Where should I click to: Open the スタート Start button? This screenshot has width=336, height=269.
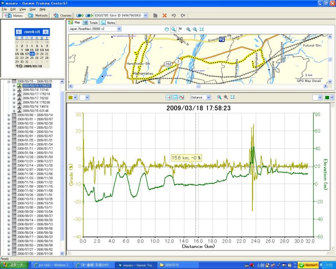(14, 265)
